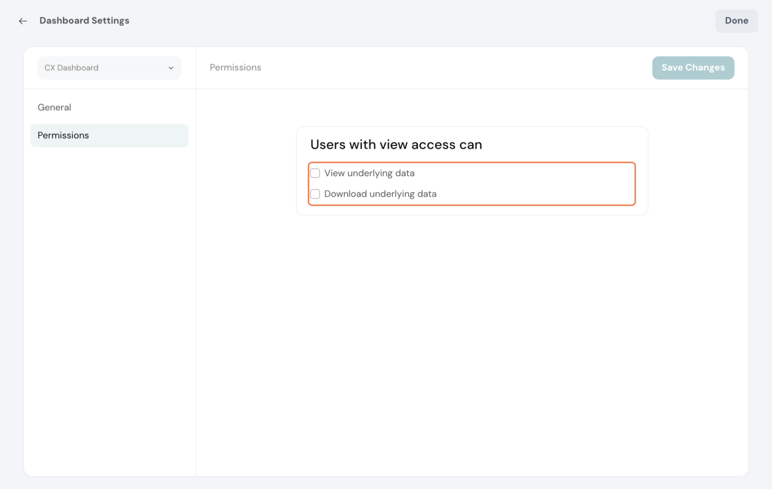The image size is (772, 489).
Task: Click the dropdown chevron arrow
Action: click(171, 68)
